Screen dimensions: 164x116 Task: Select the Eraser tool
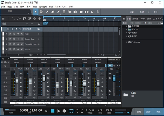[53, 12]
